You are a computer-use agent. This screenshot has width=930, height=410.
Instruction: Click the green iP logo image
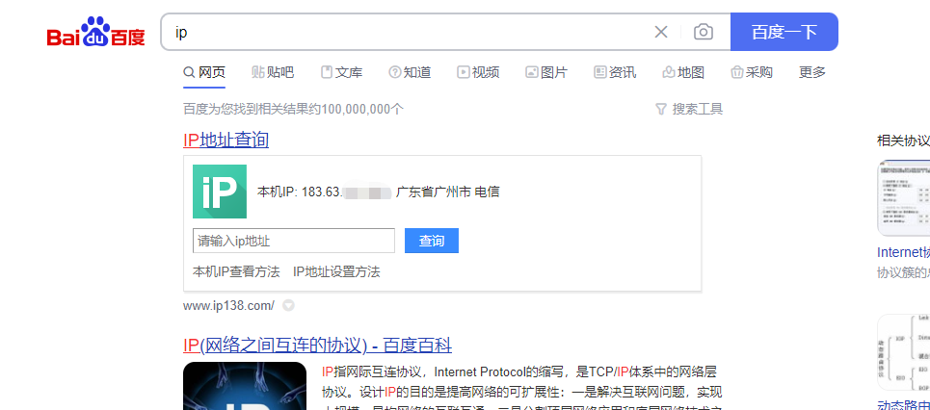(220, 192)
